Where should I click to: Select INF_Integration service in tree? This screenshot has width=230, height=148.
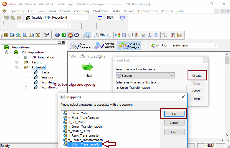(43, 57)
